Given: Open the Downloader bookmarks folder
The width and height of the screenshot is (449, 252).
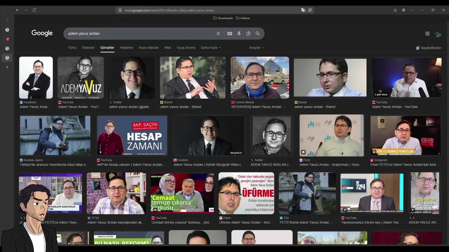Looking at the screenshot, I should coord(223,18).
